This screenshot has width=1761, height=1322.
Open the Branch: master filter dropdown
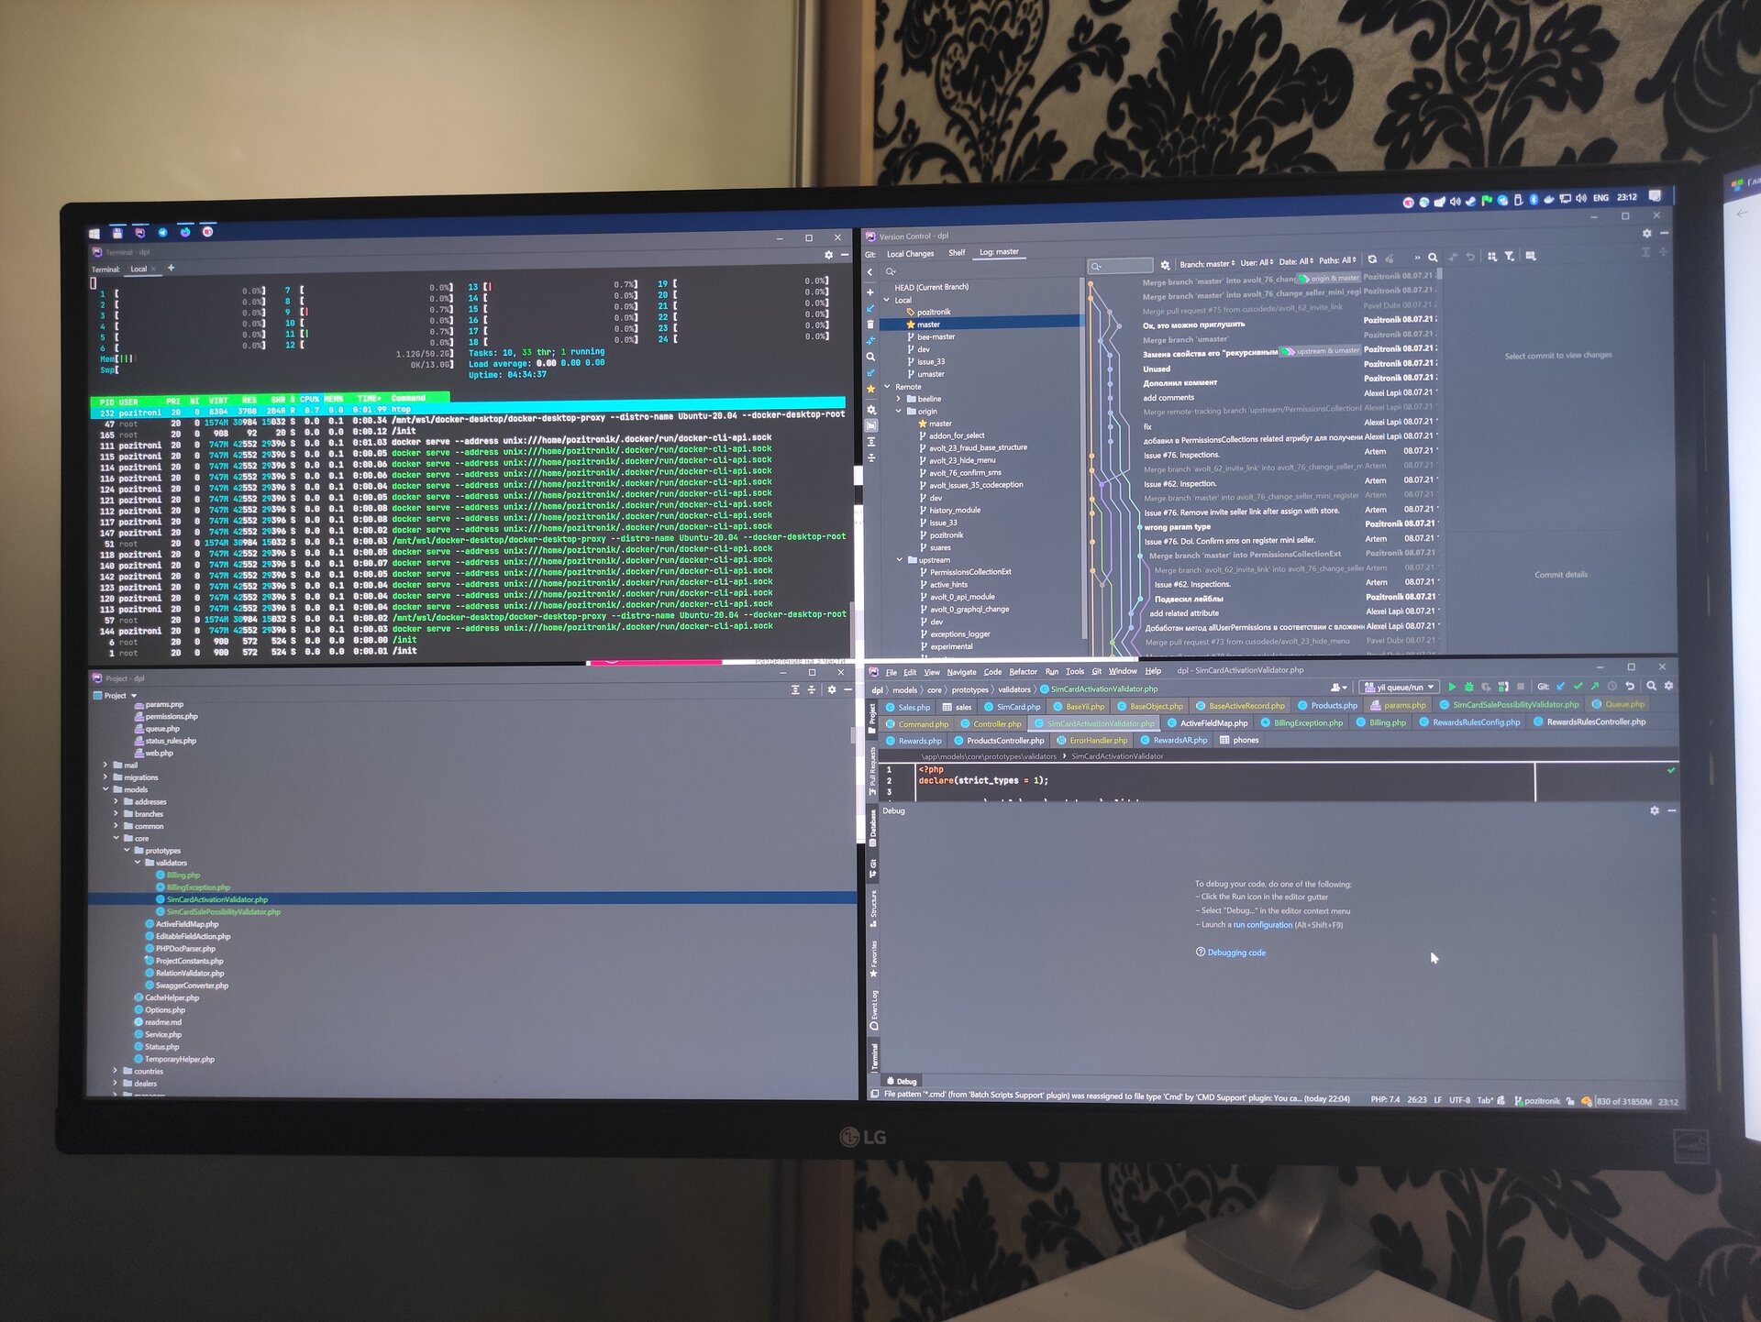pos(1207,263)
